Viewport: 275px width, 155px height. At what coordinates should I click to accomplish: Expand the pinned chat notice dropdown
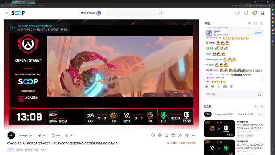click(x=260, y=77)
